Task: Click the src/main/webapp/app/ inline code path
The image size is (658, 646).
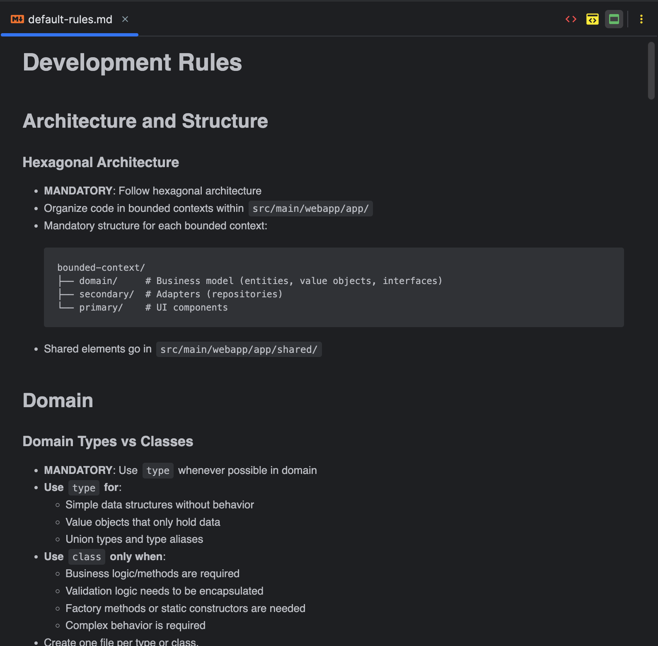Action: [310, 209]
